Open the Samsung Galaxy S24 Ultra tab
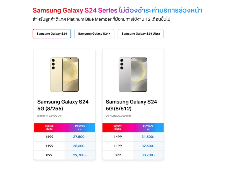The width and height of the screenshot is (242, 170). click(x=140, y=34)
